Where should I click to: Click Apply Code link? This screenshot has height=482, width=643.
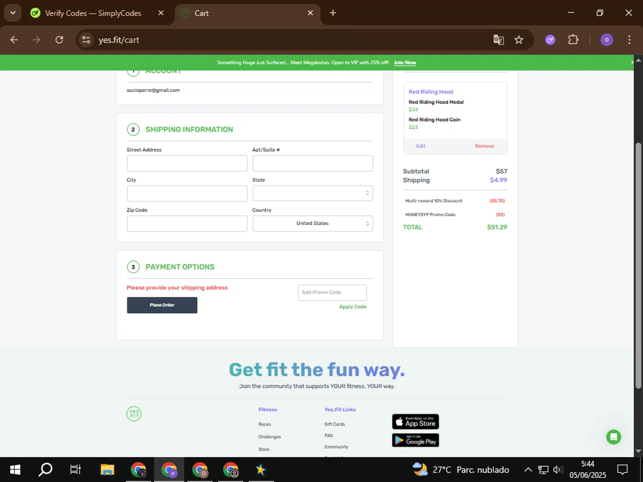353,307
